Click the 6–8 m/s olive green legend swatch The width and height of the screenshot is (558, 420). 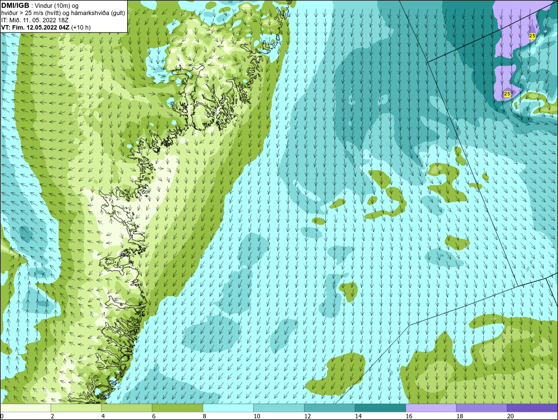tap(177, 408)
